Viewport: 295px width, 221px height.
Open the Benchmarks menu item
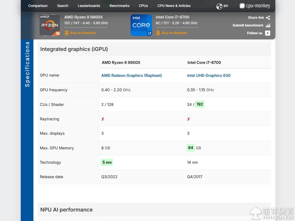pyautogui.click(x=119, y=6)
